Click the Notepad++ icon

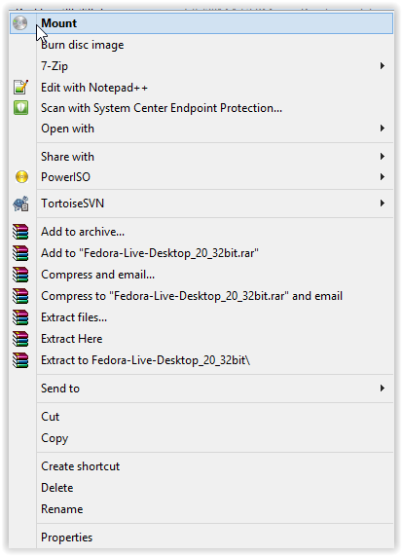(x=20, y=87)
